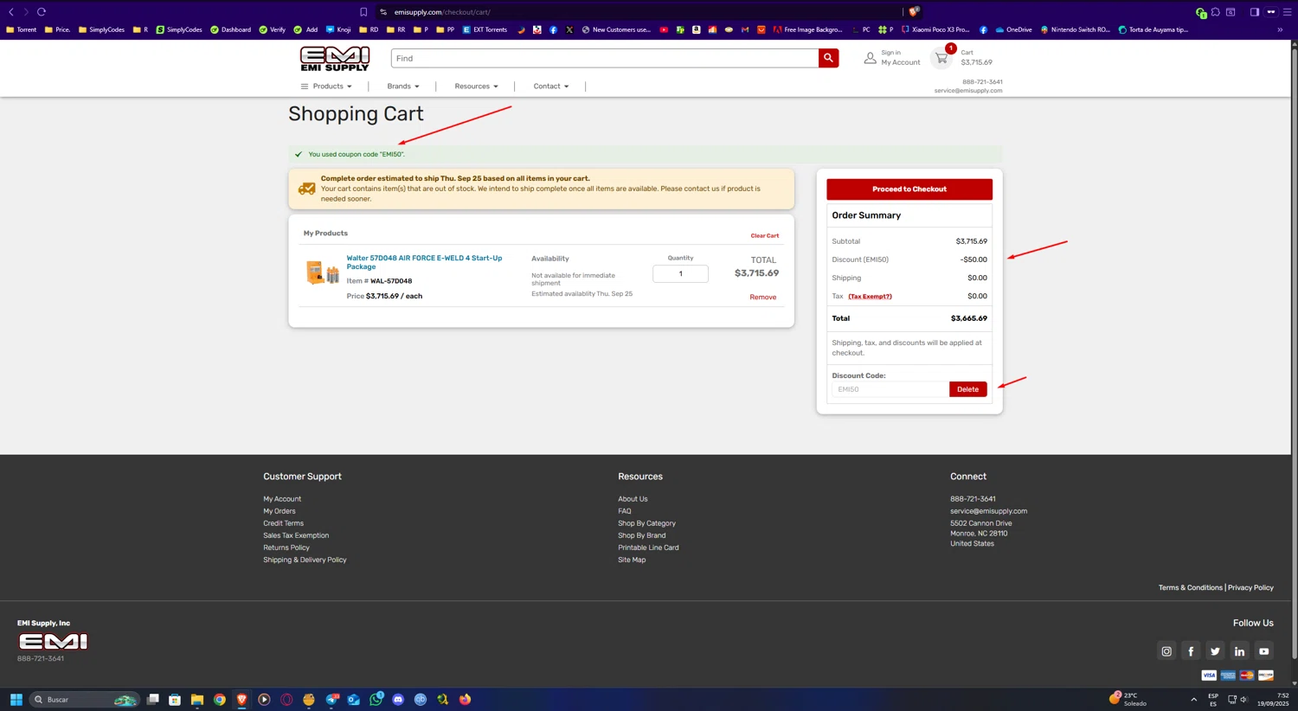
Task: Go back with the browser back arrow
Action: click(11, 12)
